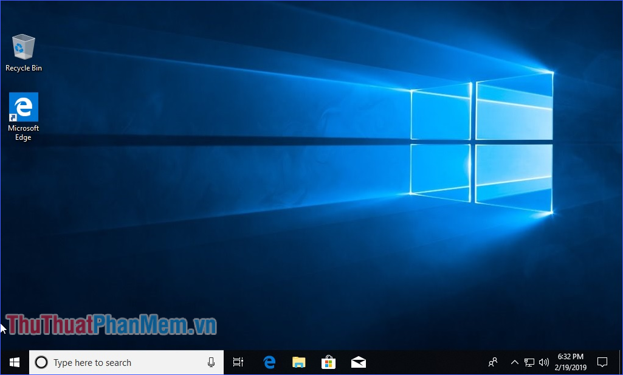Launch the Microsoft Store
Viewport: 623px width, 375px height.
pos(328,362)
